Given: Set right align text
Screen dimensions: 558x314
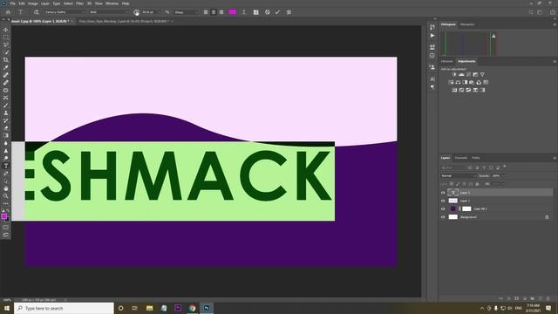Looking at the screenshot, I should (x=221, y=12).
